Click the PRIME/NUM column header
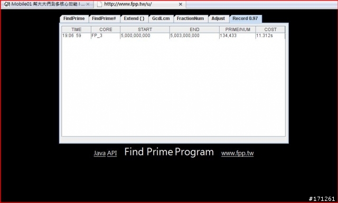 click(238, 30)
